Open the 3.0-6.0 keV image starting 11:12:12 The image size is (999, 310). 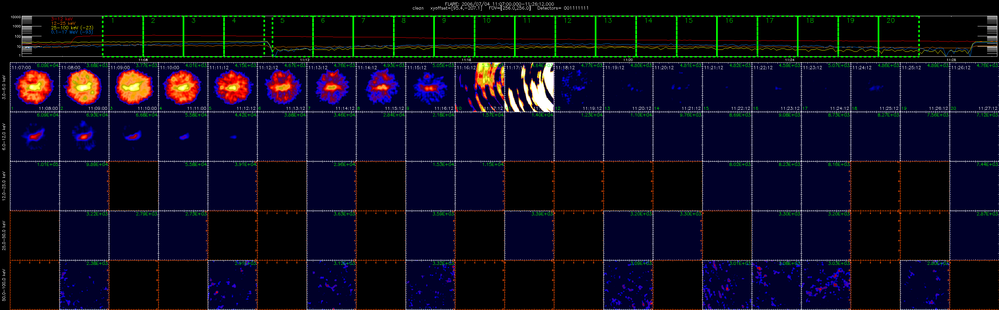(282, 87)
